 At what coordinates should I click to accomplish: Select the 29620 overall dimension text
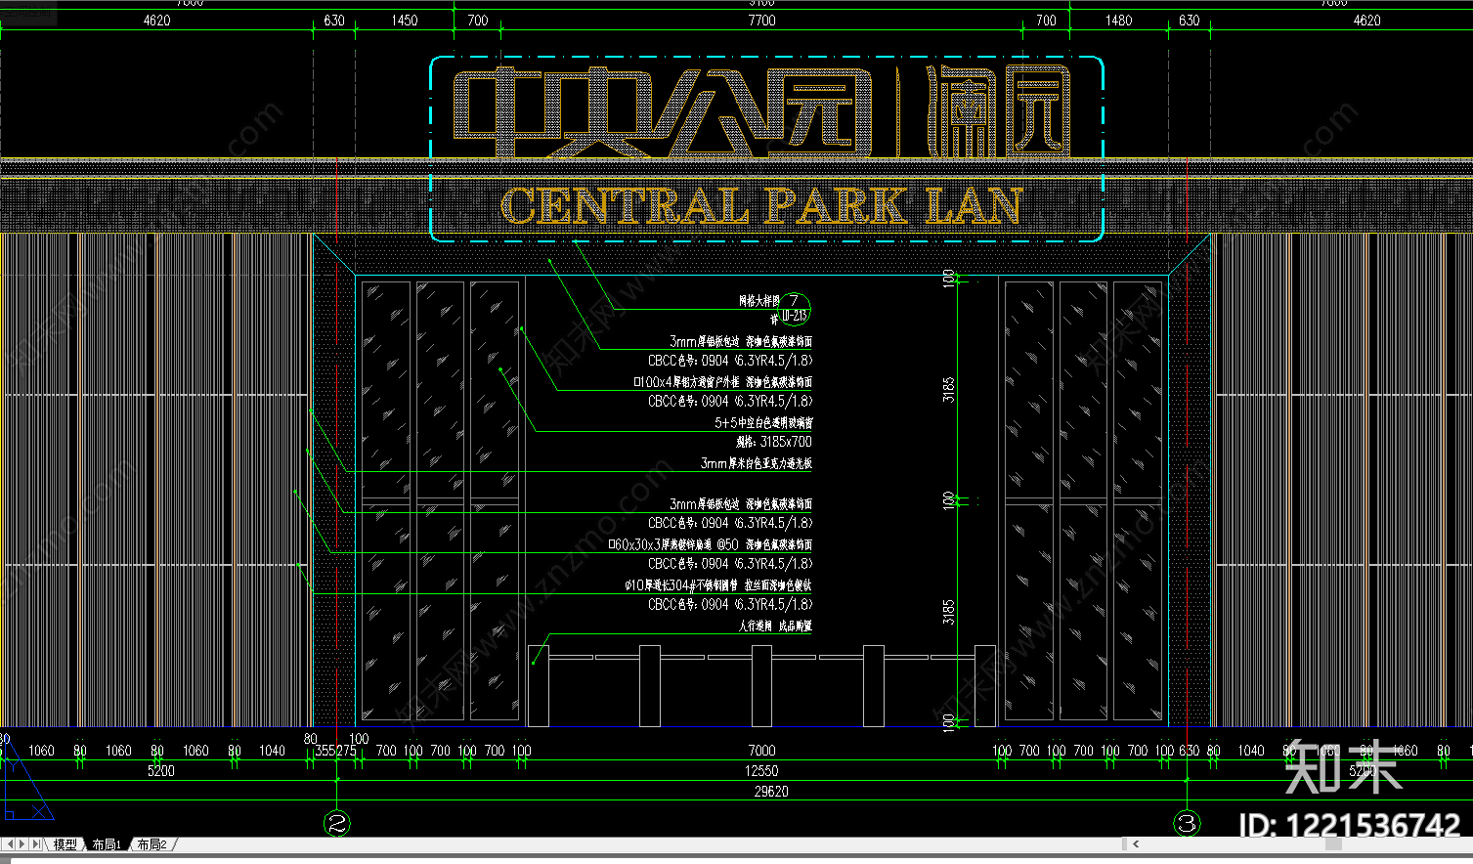click(x=771, y=792)
